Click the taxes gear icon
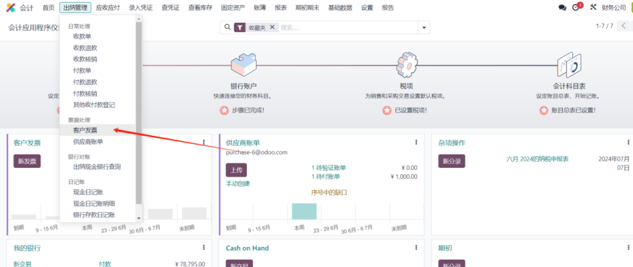633x267 pixels. click(x=405, y=67)
